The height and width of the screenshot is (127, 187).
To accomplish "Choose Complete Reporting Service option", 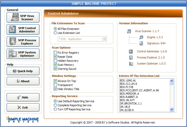I will click(x=55, y=105).
